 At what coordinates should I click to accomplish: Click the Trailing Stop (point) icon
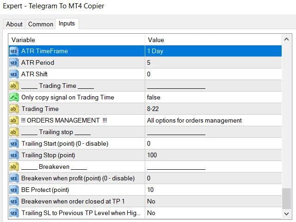tap(14, 155)
